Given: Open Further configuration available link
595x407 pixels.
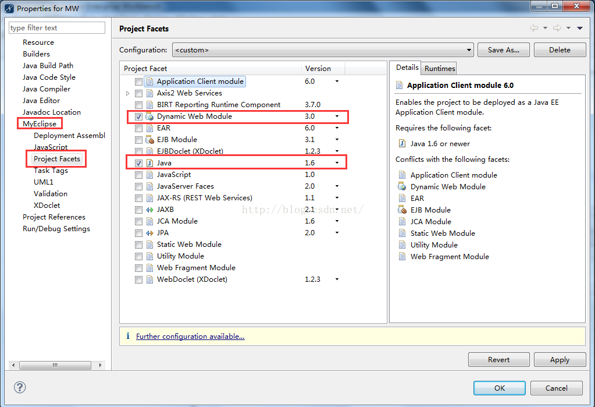Looking at the screenshot, I should (x=190, y=337).
